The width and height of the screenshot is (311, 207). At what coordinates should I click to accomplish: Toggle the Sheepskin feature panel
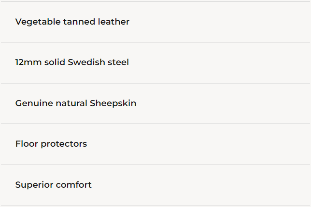(x=76, y=103)
